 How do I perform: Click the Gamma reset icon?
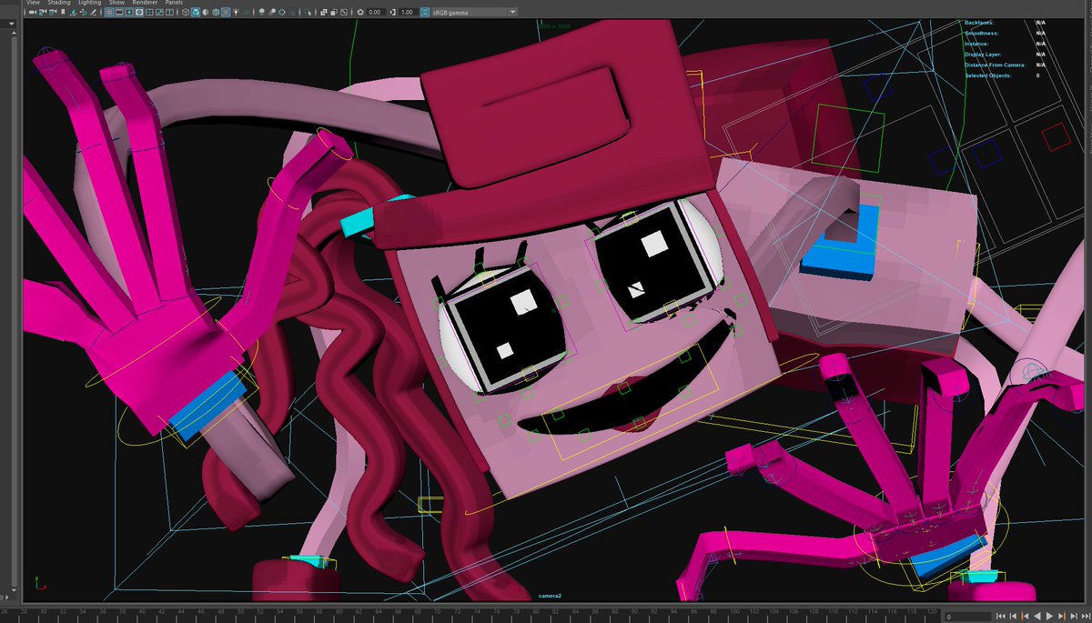[x=393, y=13]
